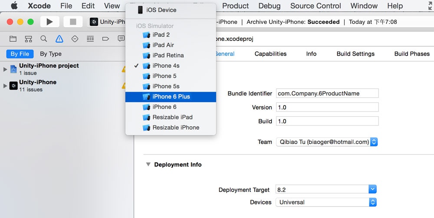Screen dimensions: 434x218
Task: Choose Resizable iPhone simulator
Action: click(171, 127)
